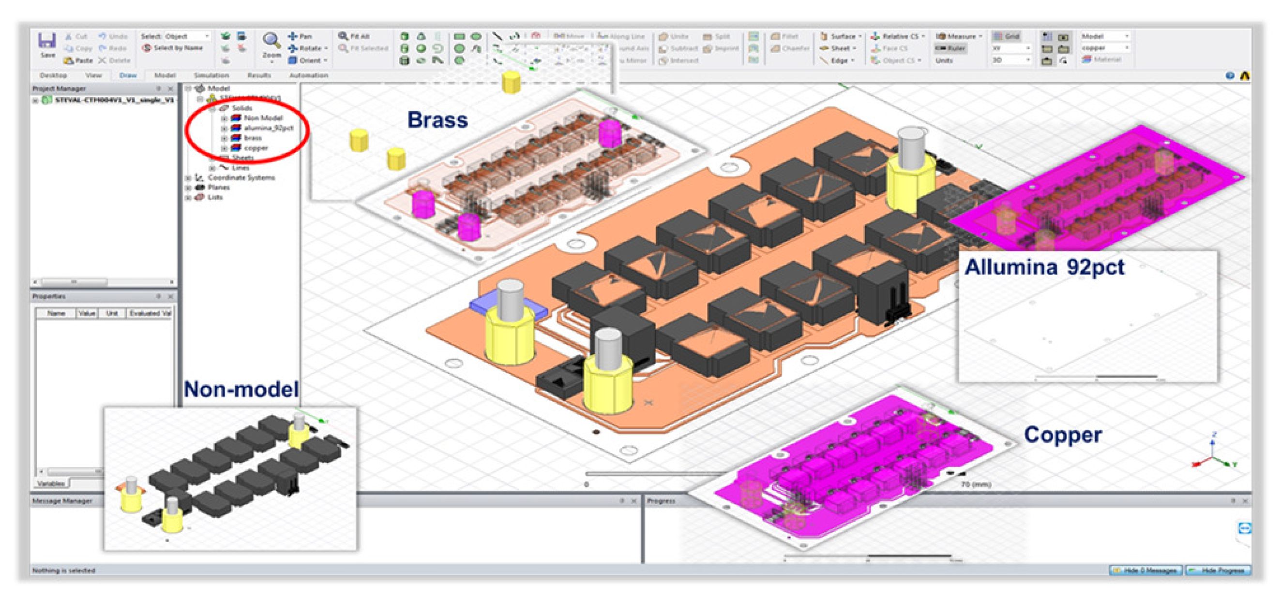Click the Fit All icon
The image size is (1281, 599).
pyautogui.click(x=343, y=36)
